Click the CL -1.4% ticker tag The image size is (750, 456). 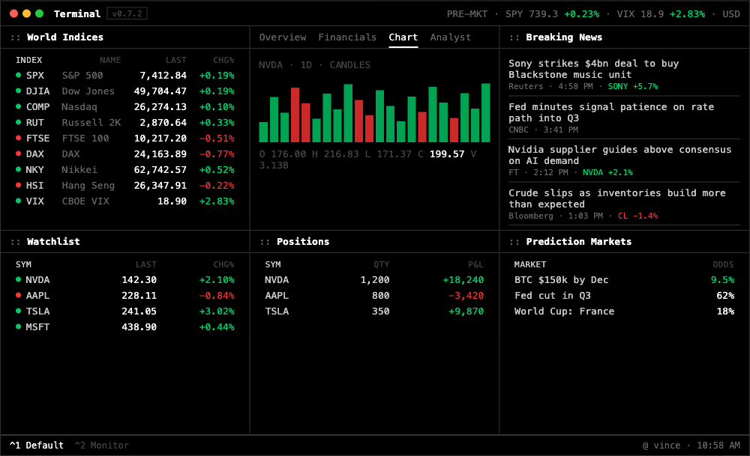click(637, 216)
